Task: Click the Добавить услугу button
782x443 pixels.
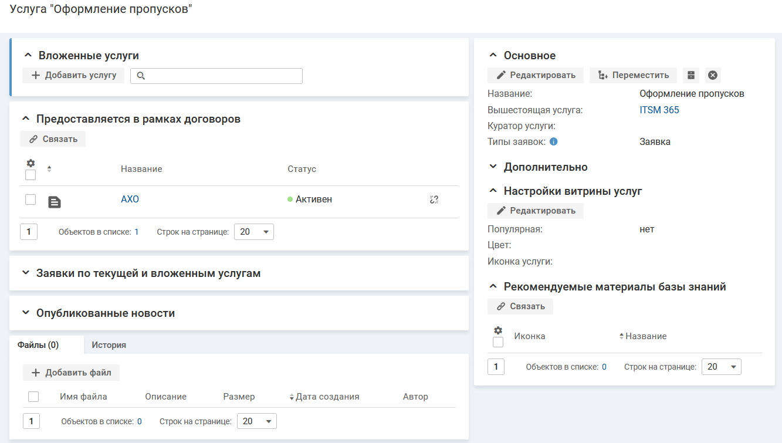Action: pos(73,75)
